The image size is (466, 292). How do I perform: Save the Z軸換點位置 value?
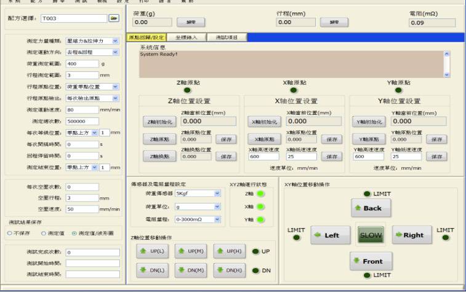click(x=227, y=156)
